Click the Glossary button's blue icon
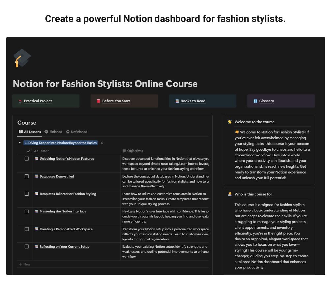Image resolution: width=331 pixels, height=281 pixels. pyautogui.click(x=255, y=101)
